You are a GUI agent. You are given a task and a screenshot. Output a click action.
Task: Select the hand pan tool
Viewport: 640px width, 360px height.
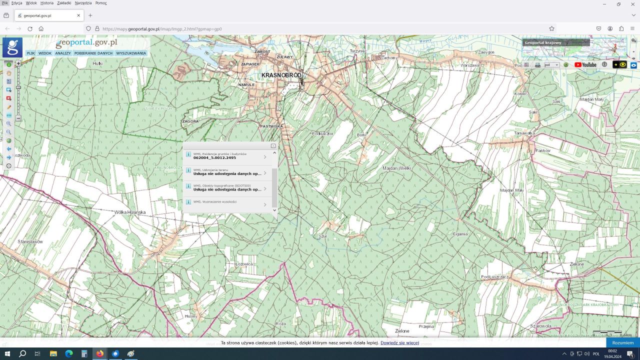pyautogui.click(x=9, y=73)
